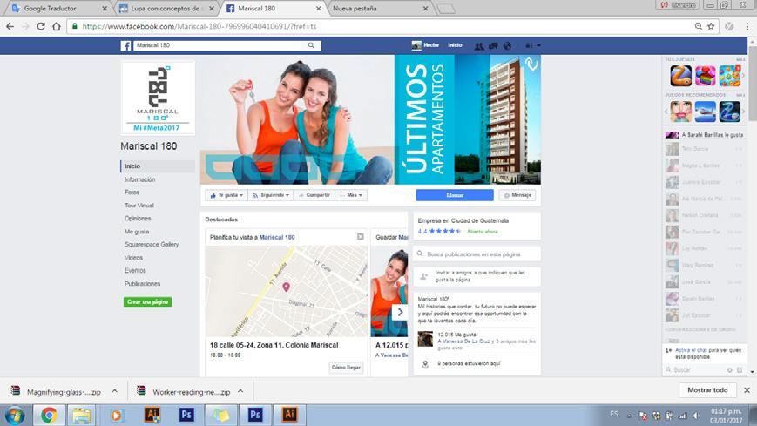757x426 pixels.
Task: Click the Compartir button
Action: pos(314,195)
